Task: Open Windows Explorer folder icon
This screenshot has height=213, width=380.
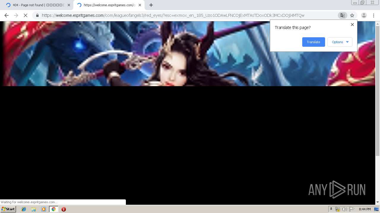Action: [x=34, y=209]
